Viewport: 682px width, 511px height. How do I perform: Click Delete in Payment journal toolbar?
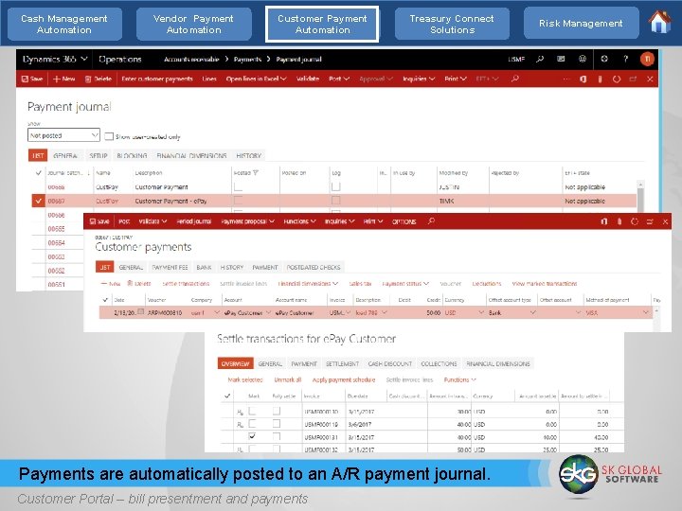(99, 79)
